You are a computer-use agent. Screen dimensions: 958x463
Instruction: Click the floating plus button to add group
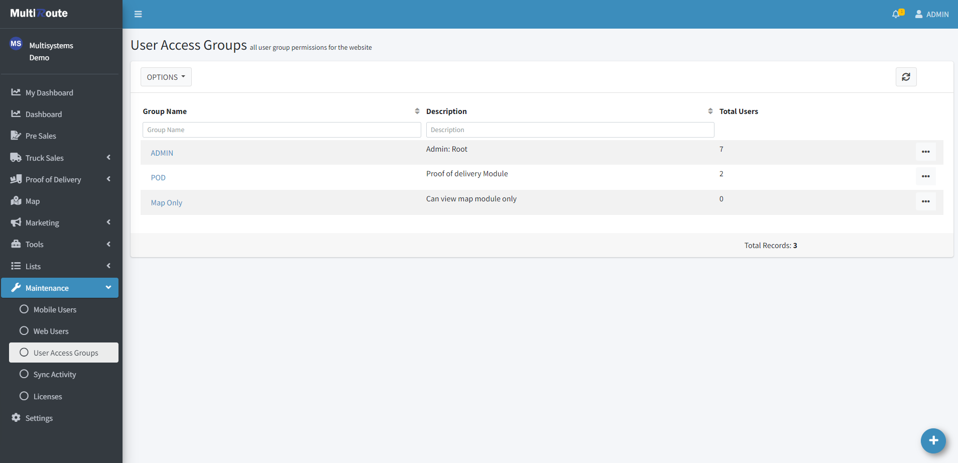933,441
